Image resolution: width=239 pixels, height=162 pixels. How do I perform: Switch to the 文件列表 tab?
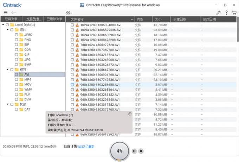coord(33,19)
